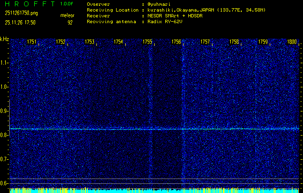Click the 1751 time marker

31,41
